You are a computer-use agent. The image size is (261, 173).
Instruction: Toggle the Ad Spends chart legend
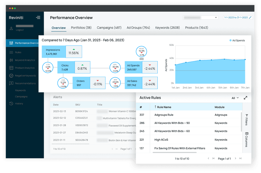tap(237, 40)
